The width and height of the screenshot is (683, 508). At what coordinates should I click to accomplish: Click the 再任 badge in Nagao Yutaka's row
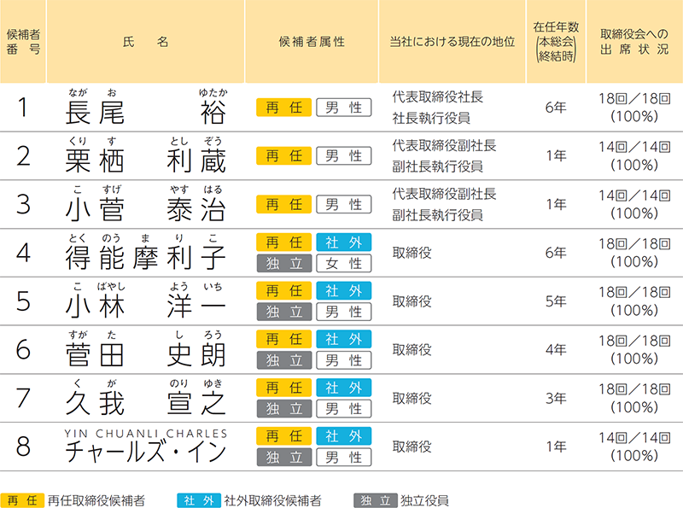coord(283,108)
